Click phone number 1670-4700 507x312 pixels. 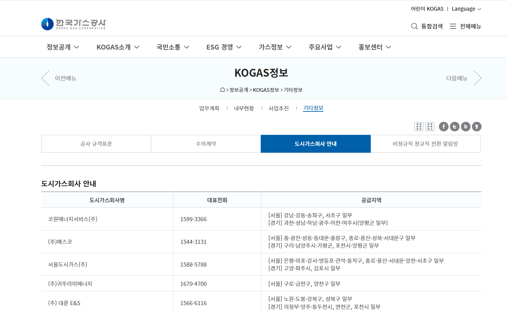point(193,284)
